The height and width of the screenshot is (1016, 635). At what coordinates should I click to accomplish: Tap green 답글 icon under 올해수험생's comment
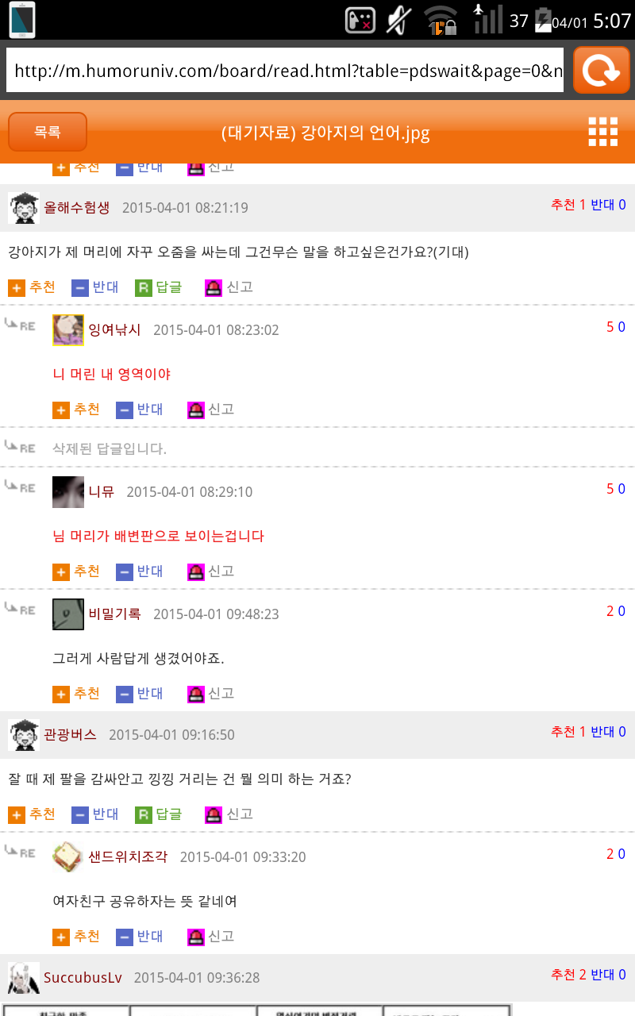[x=144, y=287]
